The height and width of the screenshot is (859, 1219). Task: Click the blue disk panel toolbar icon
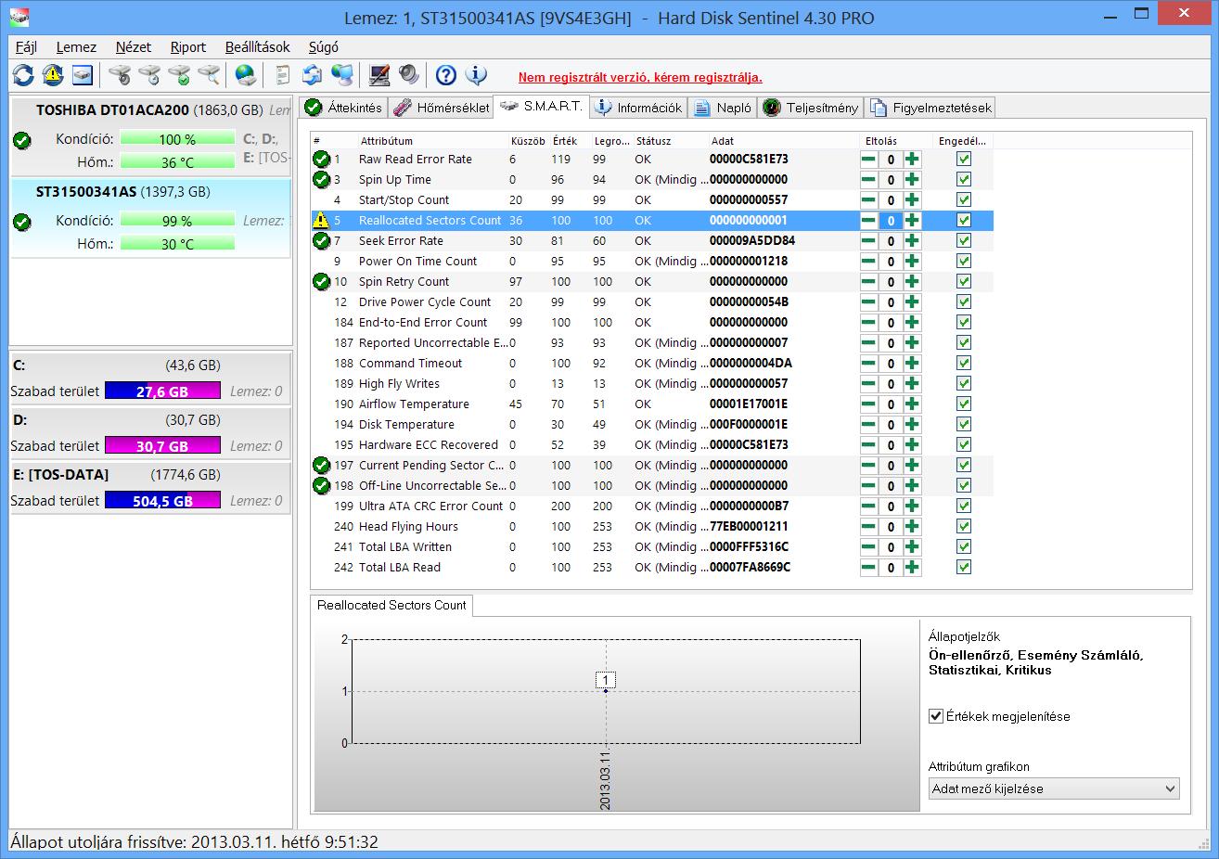pyautogui.click(x=83, y=76)
